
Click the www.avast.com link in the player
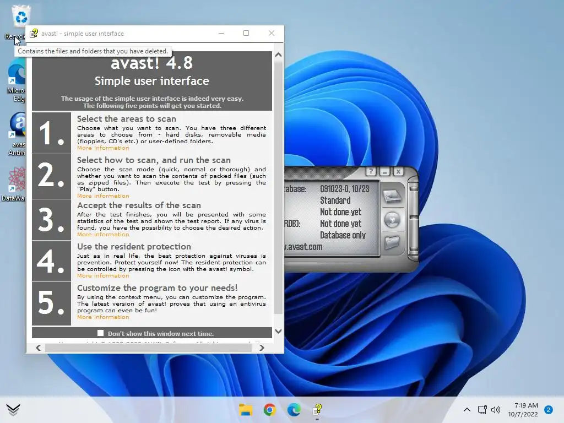303,247
